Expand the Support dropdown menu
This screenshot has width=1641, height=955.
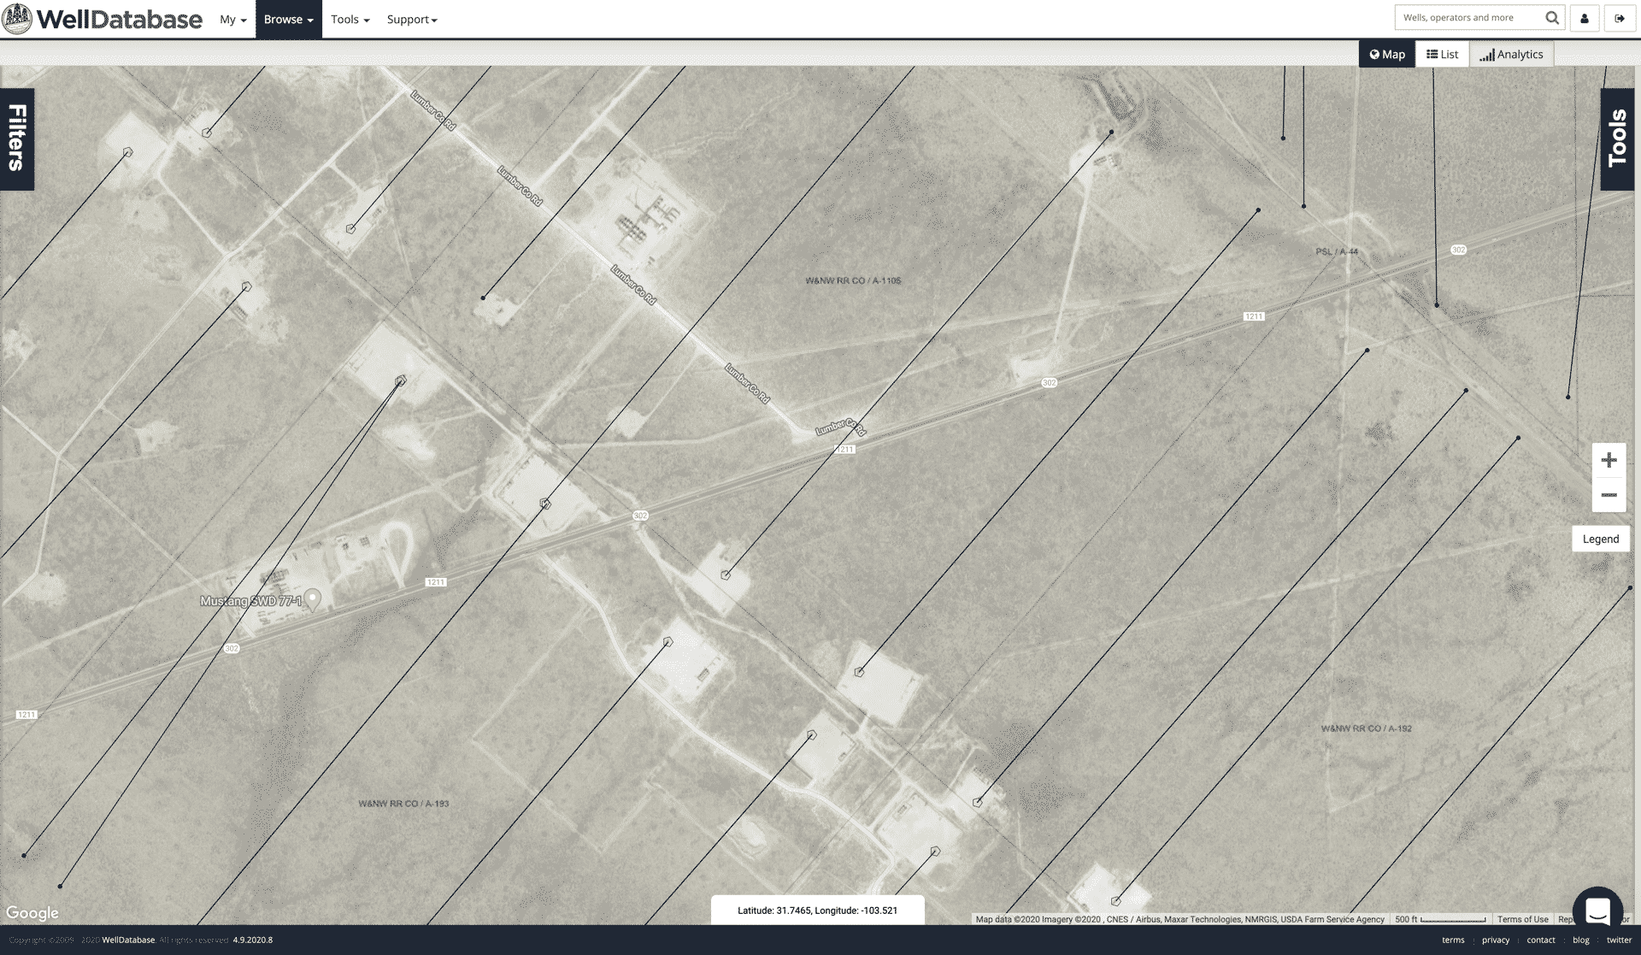(x=411, y=19)
